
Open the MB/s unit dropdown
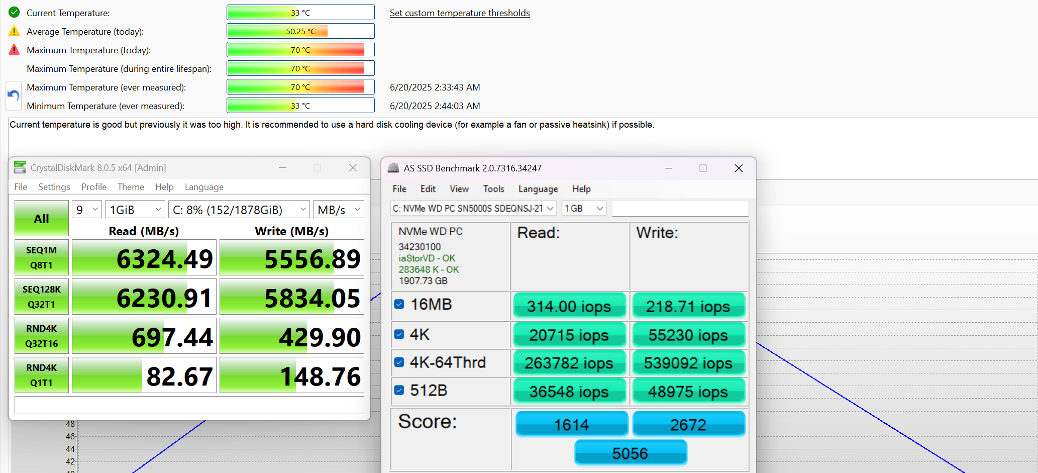point(339,210)
